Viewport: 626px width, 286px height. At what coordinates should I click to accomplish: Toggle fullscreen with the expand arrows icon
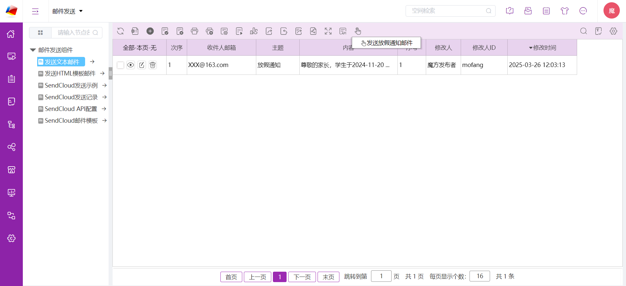coord(328,31)
